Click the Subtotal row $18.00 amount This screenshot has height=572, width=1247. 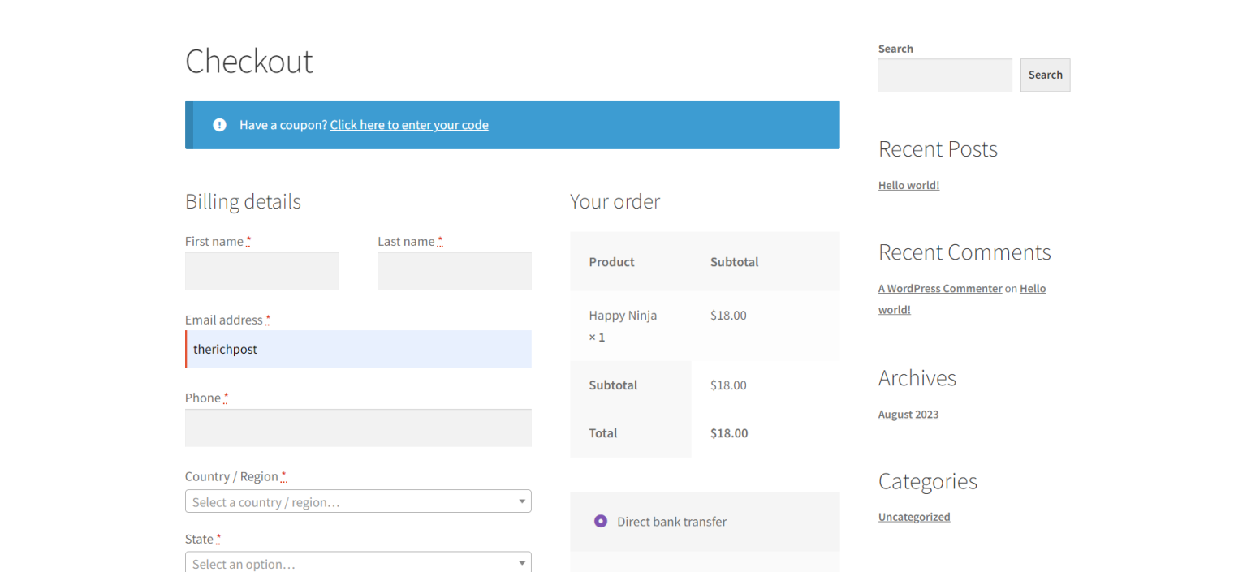tap(728, 385)
